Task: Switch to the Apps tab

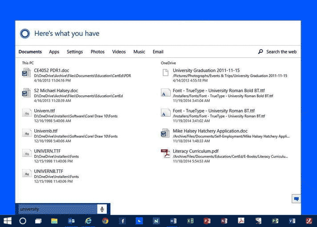Action: pyautogui.click(x=54, y=52)
